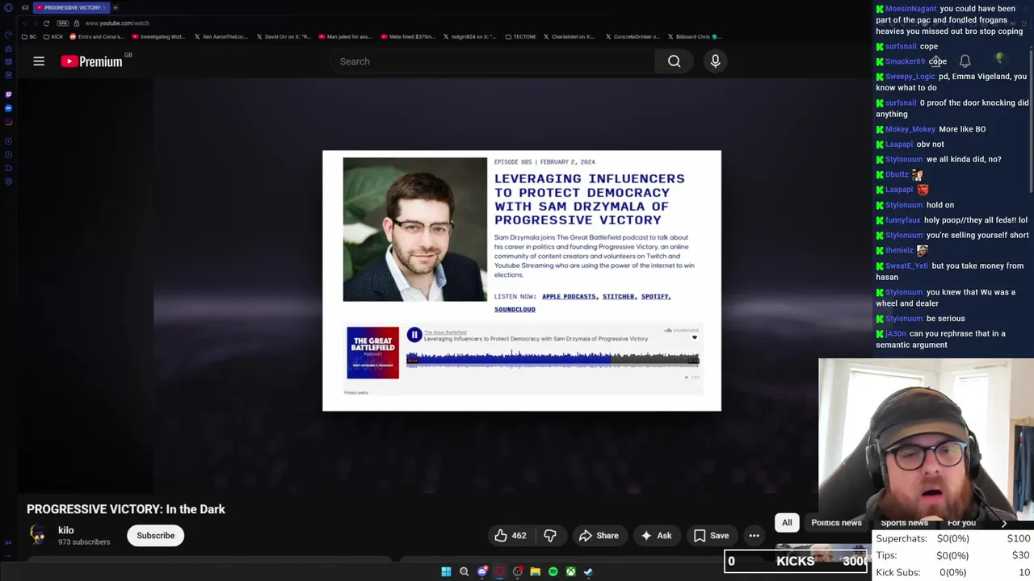Switch to PROGRESSIVE VICTORY browser tab
This screenshot has width=1034, height=581.
coord(71,7)
